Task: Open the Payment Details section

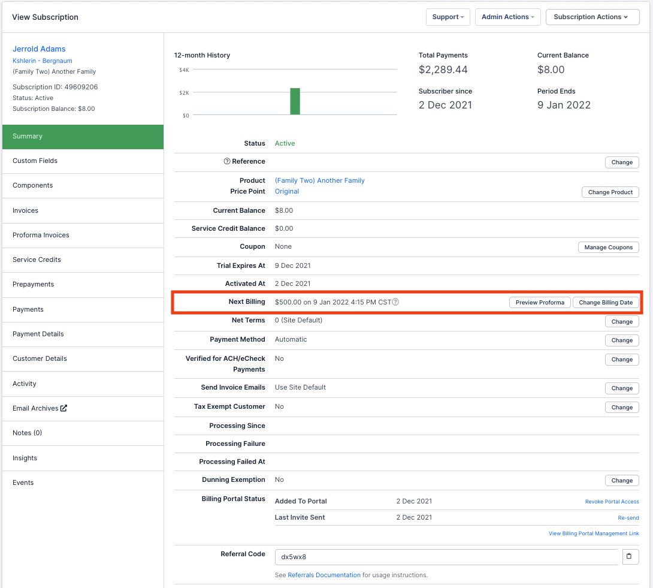Action: point(38,334)
